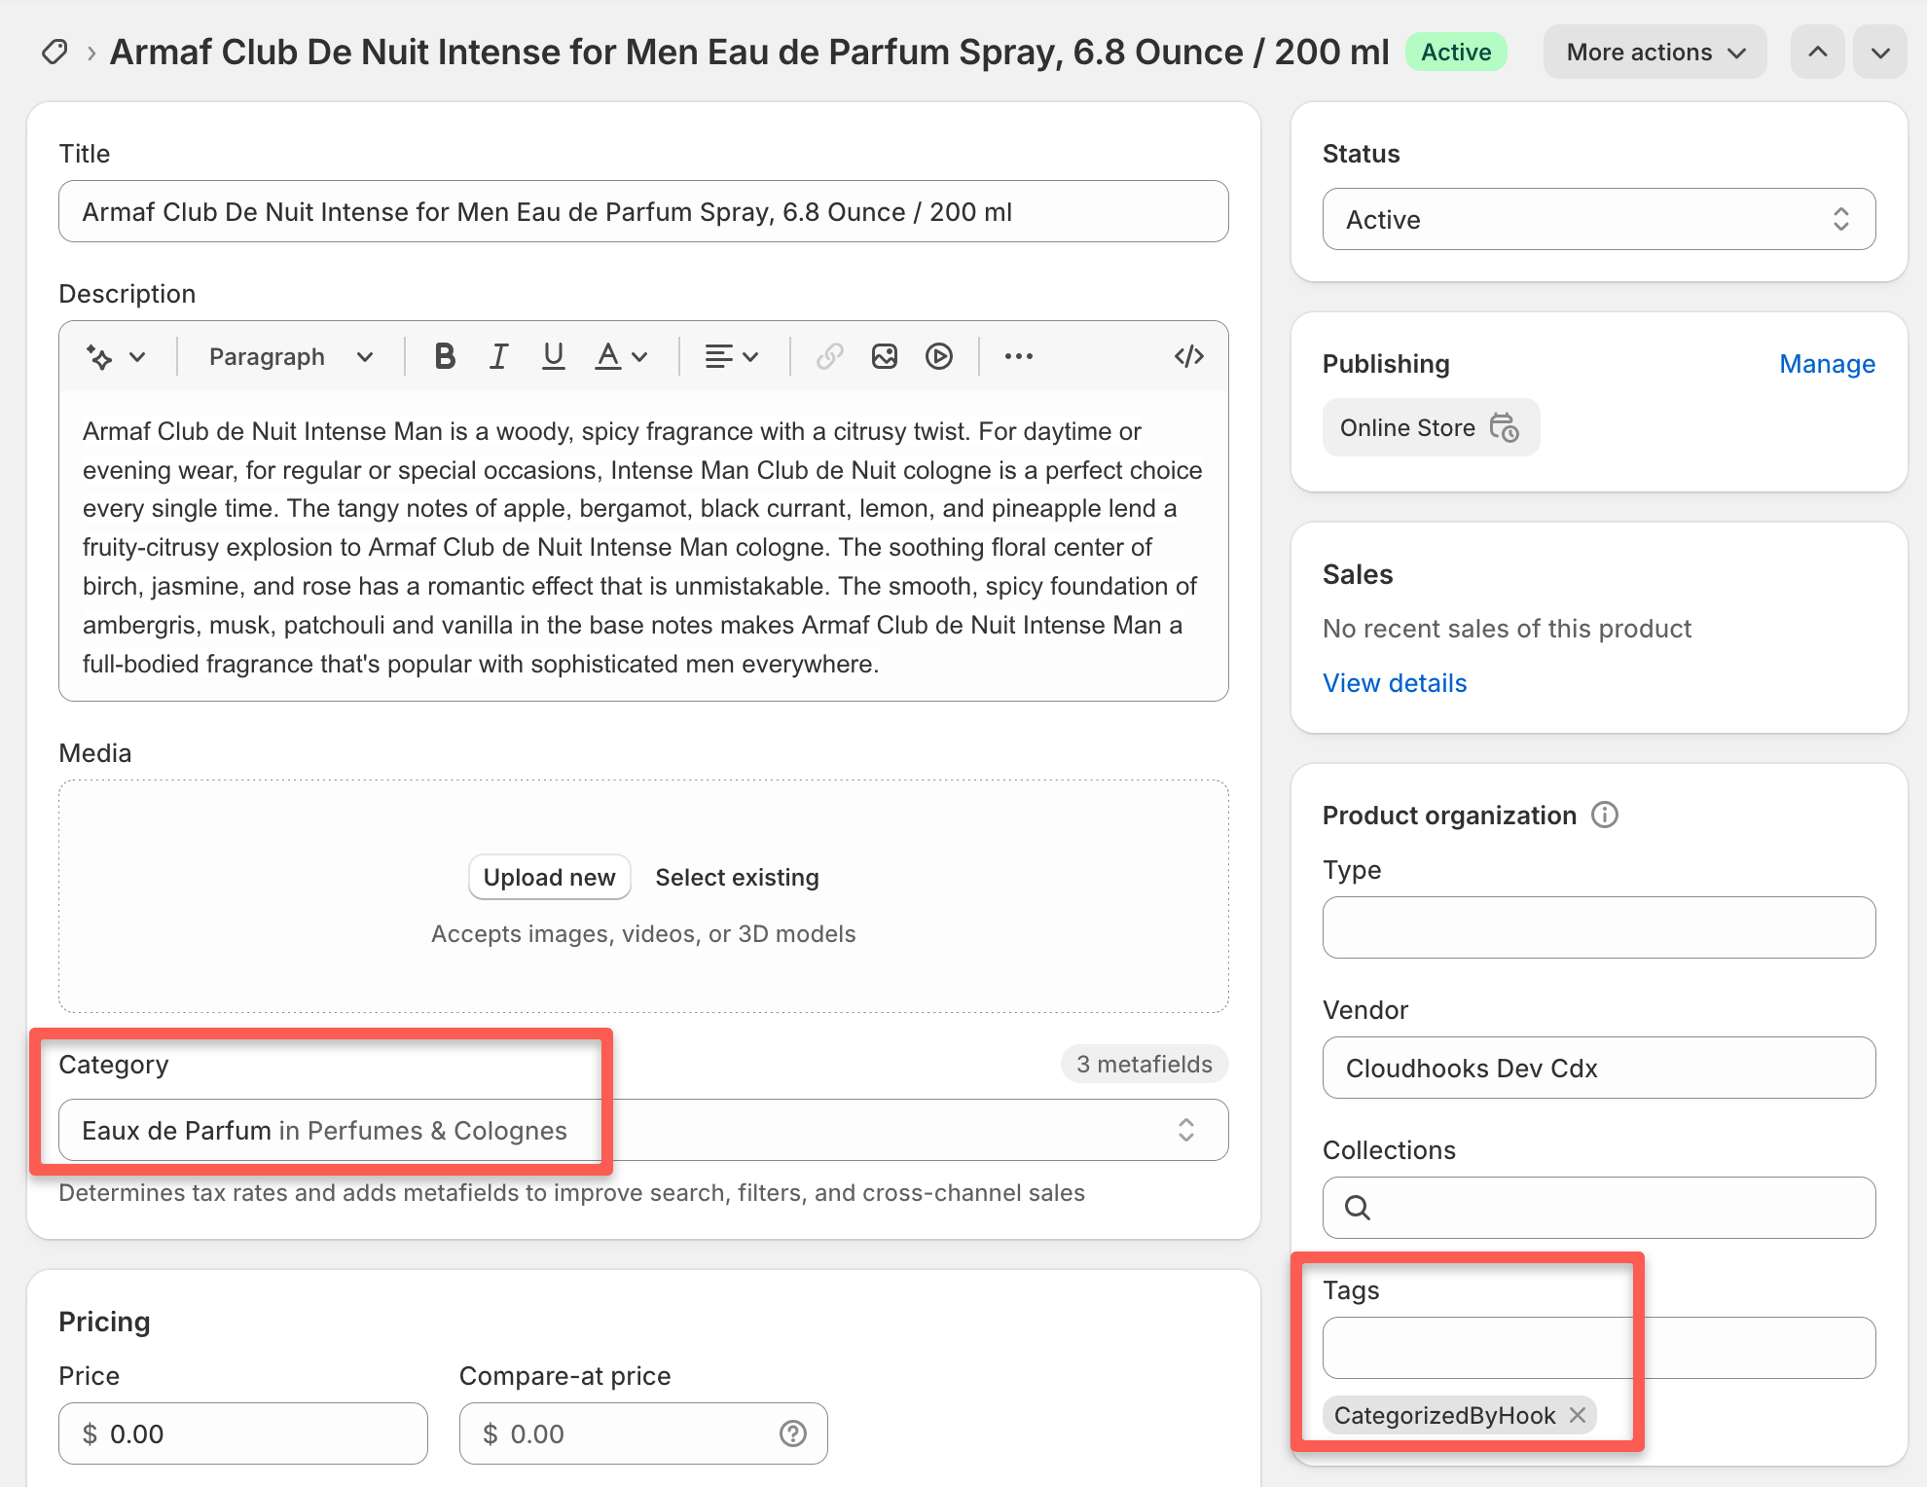1927x1487 pixels.
Task: Click Manage in Publishing section
Action: 1827,363
